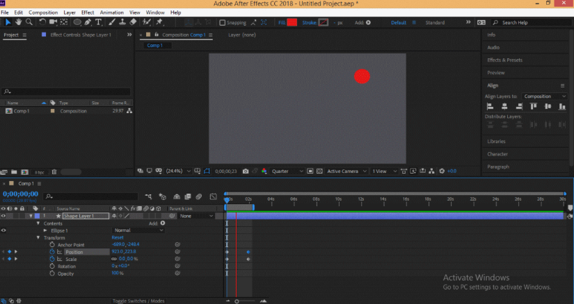Select the Puppet Pin tool
Screen dimensions: 574x304
[x=160, y=22]
